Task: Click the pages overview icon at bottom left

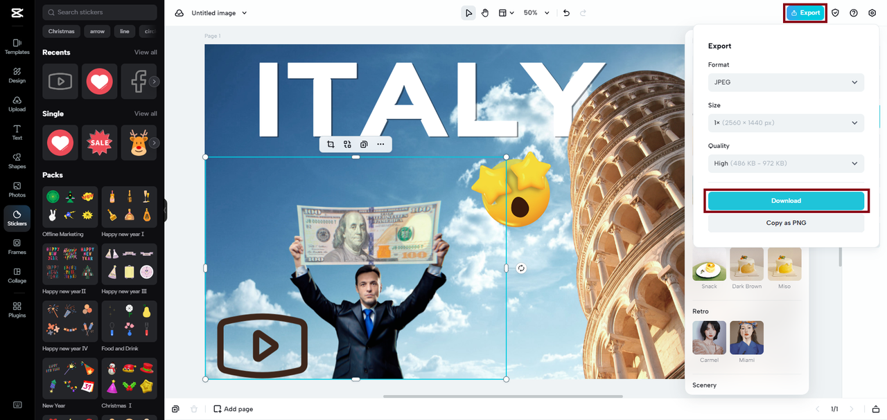Action: (175, 409)
